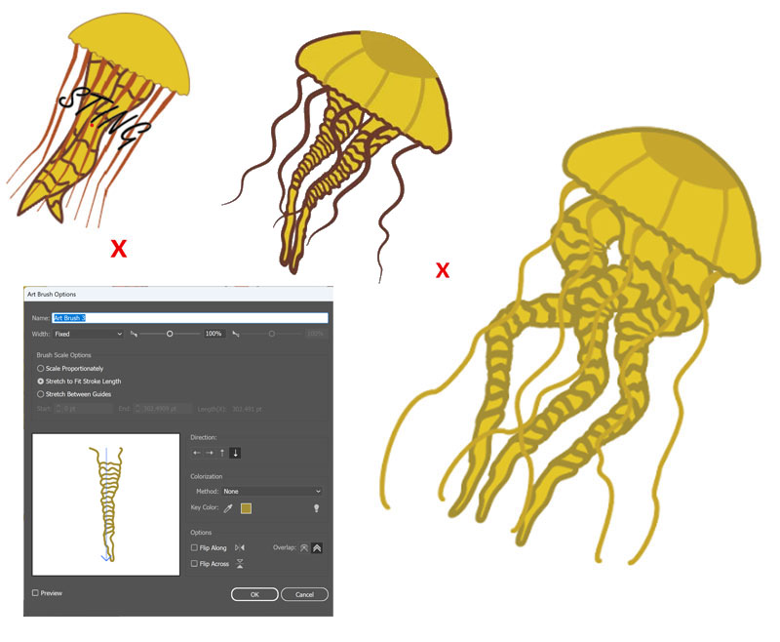Enable the Flip Across checkbox
780x642 pixels.
point(195,563)
